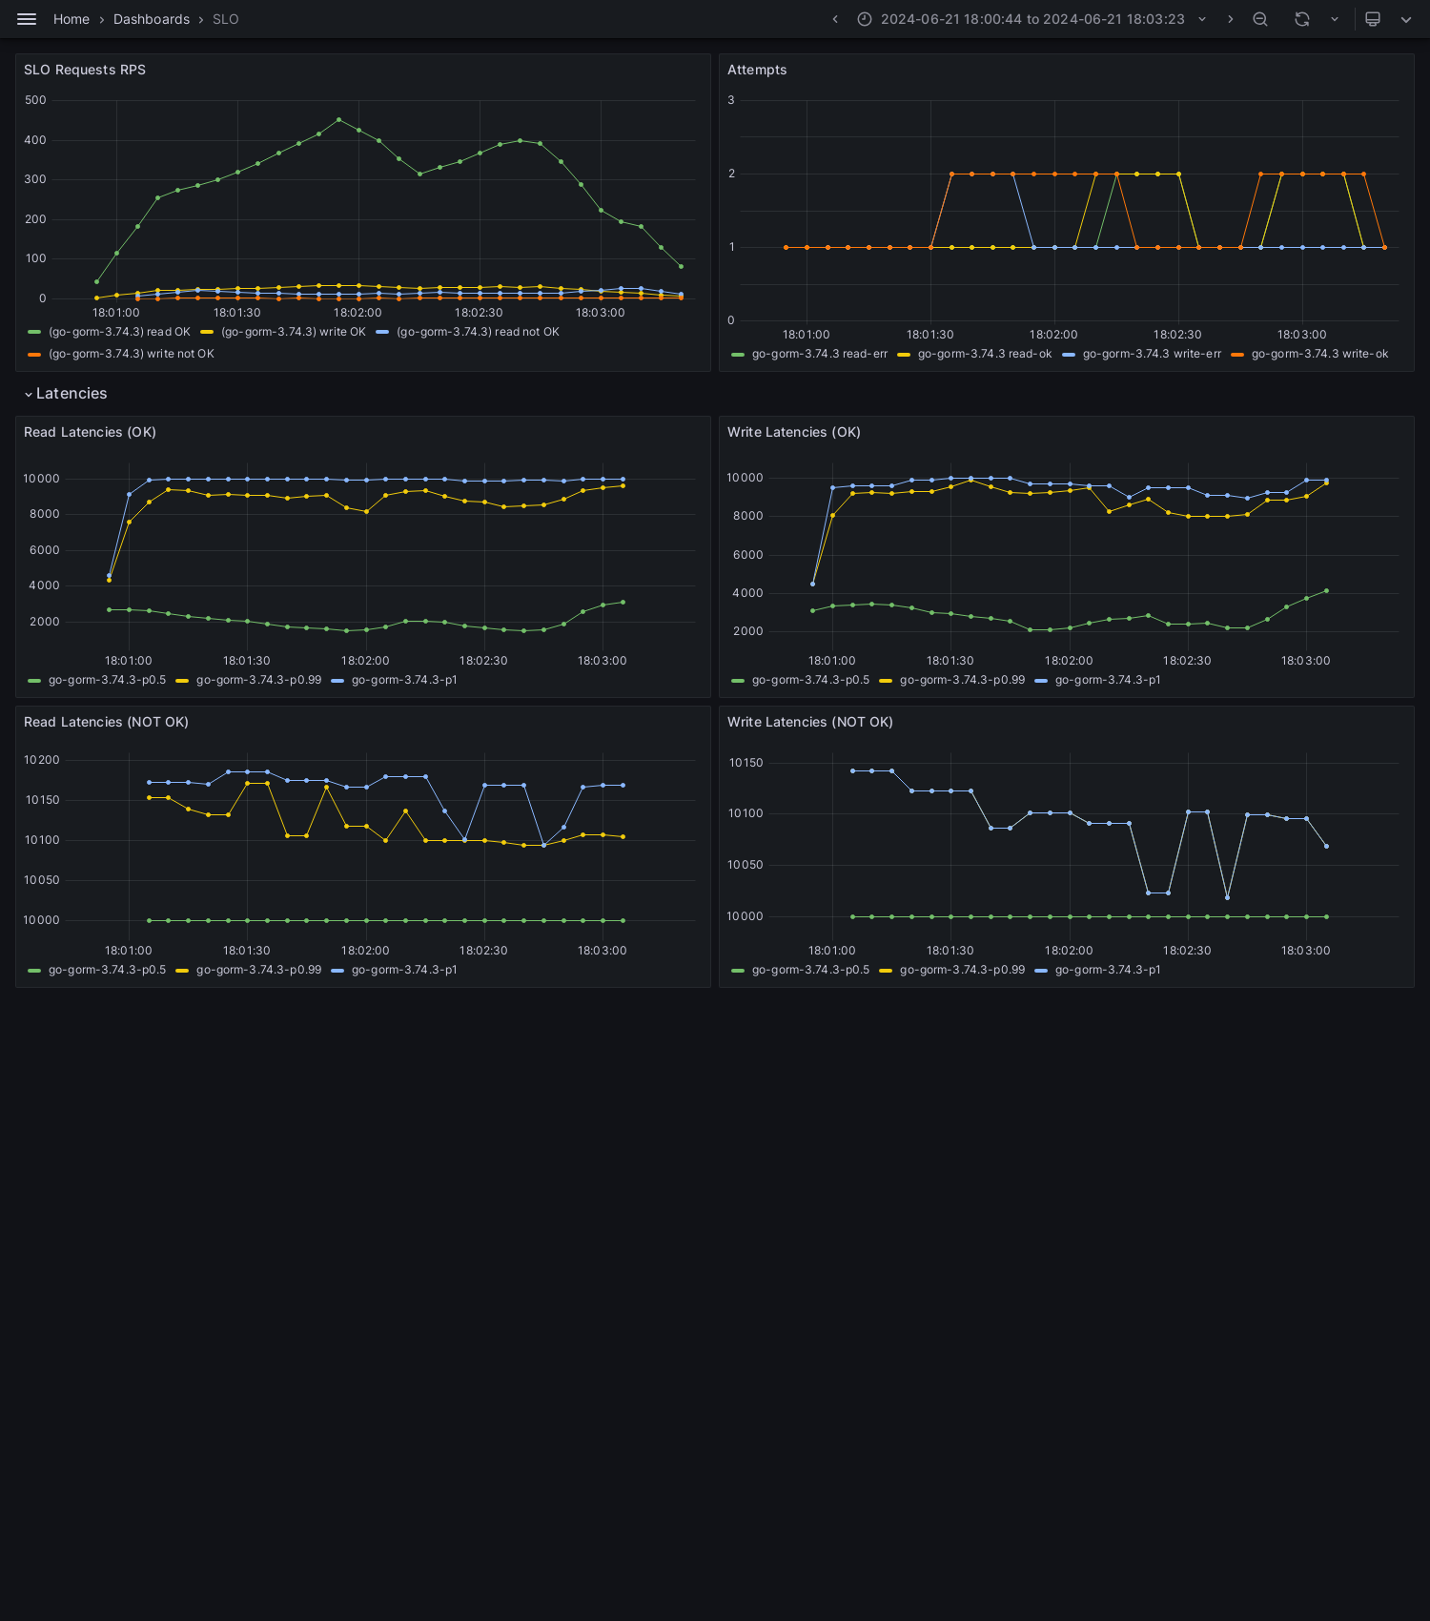Shift time range backward with left arrow
The image size is (1430, 1621).
[835, 19]
